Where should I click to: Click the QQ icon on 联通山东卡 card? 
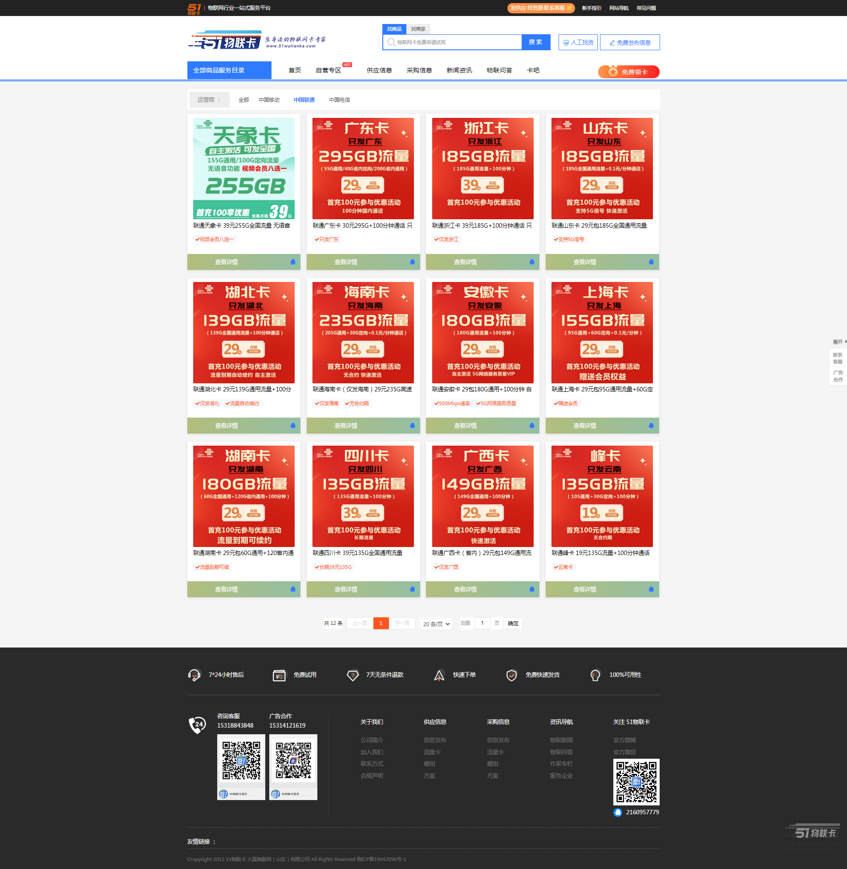click(x=651, y=262)
